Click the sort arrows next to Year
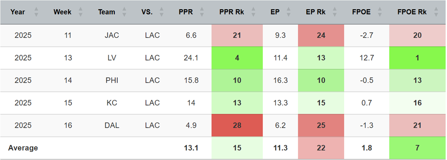Screen dimensions: 447x160 36,12
